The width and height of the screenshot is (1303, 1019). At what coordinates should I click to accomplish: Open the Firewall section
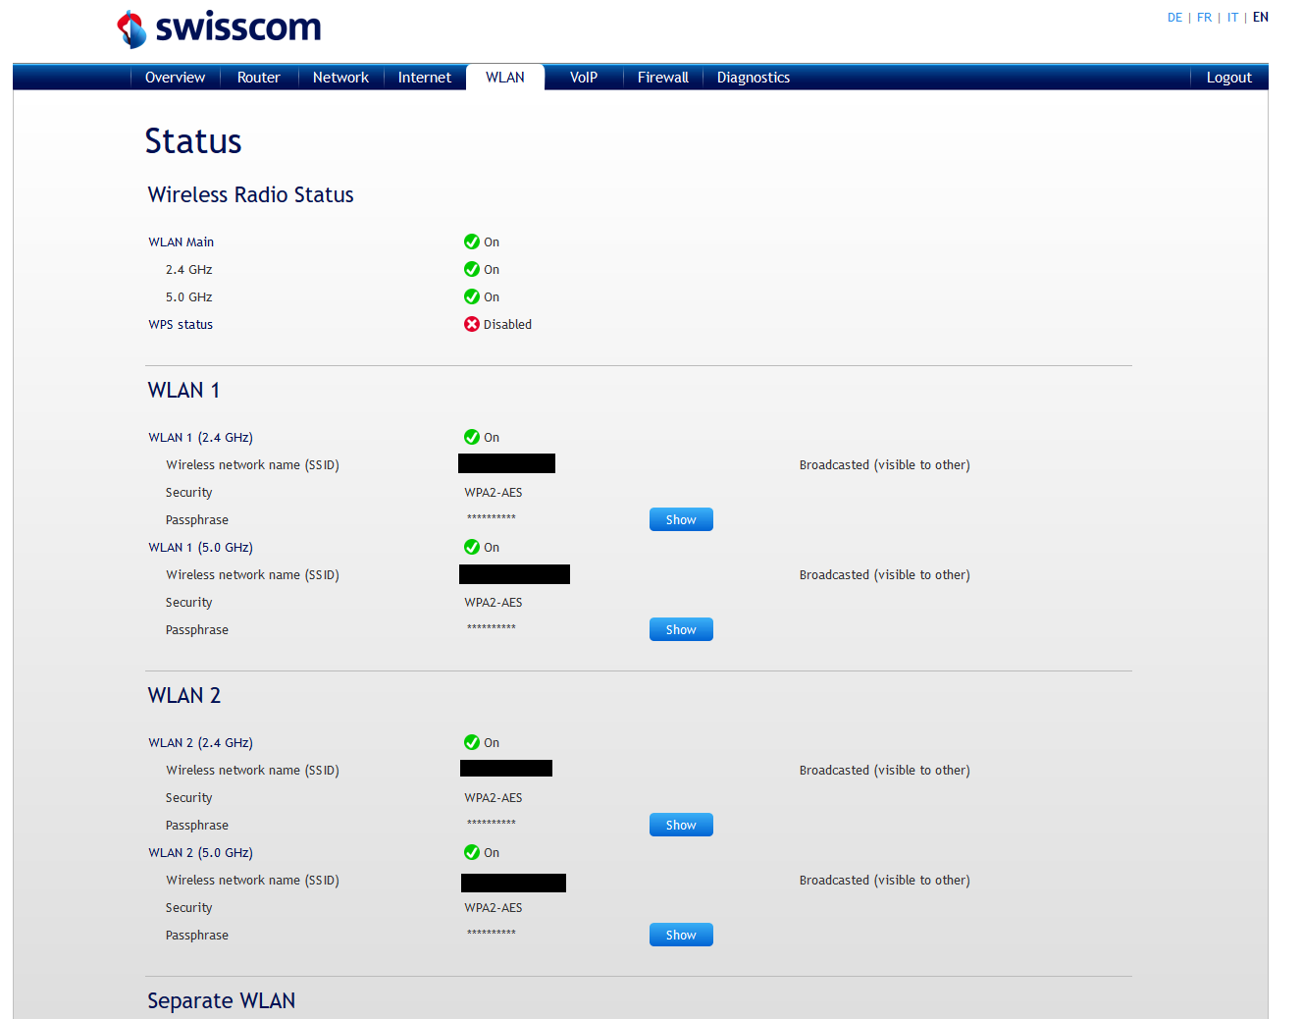click(x=662, y=77)
